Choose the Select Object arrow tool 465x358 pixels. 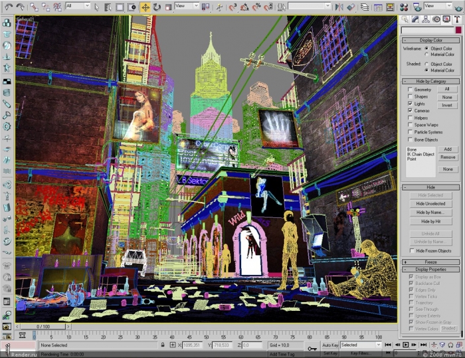click(x=97, y=7)
